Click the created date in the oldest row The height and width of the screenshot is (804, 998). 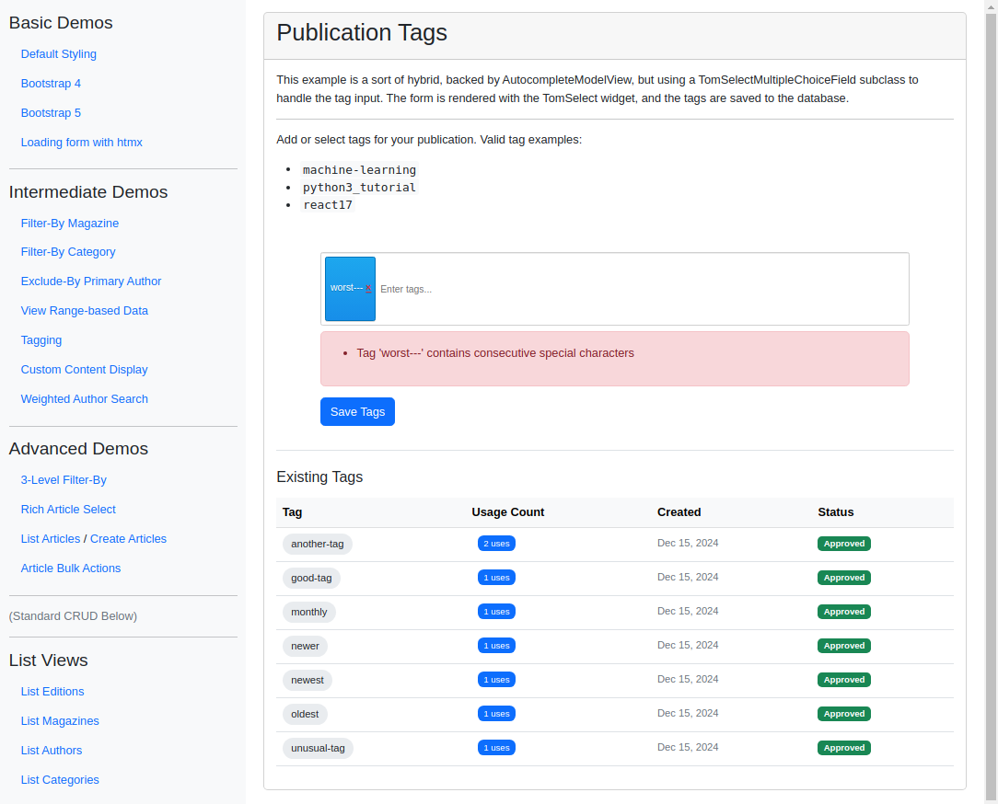pos(688,713)
